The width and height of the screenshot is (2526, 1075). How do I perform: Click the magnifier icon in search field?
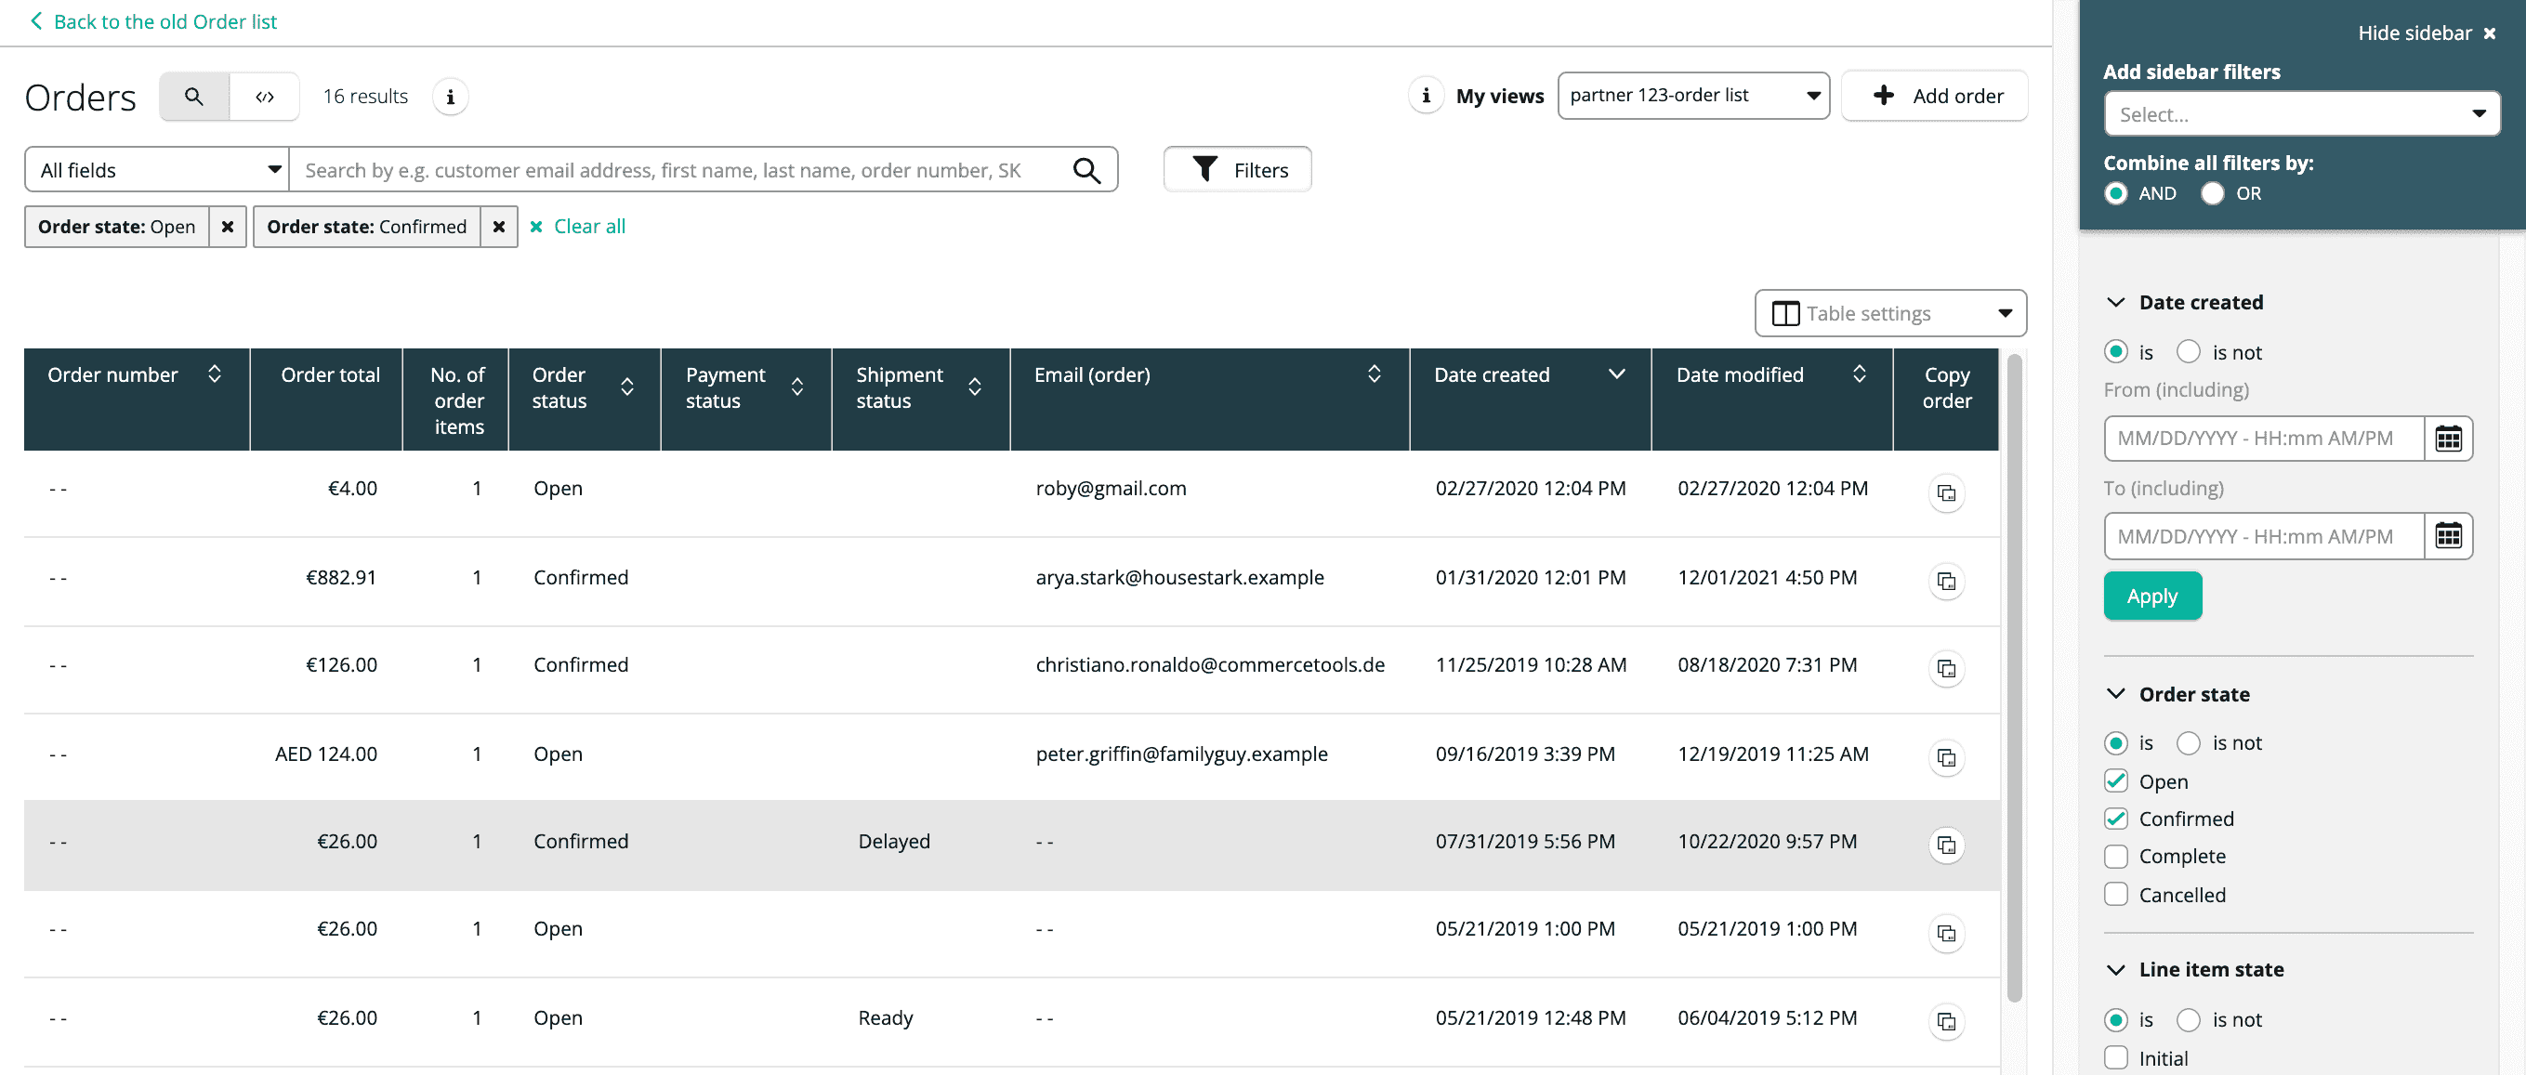1085,171
